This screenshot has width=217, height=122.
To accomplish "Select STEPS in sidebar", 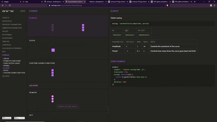I will point(6,70).
